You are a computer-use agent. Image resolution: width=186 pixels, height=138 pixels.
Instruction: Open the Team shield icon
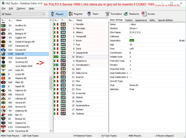pyautogui.click(x=89, y=14)
